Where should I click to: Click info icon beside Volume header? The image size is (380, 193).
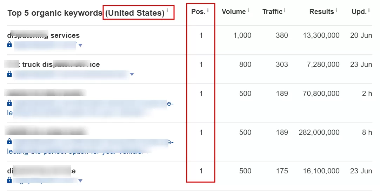coord(248,10)
